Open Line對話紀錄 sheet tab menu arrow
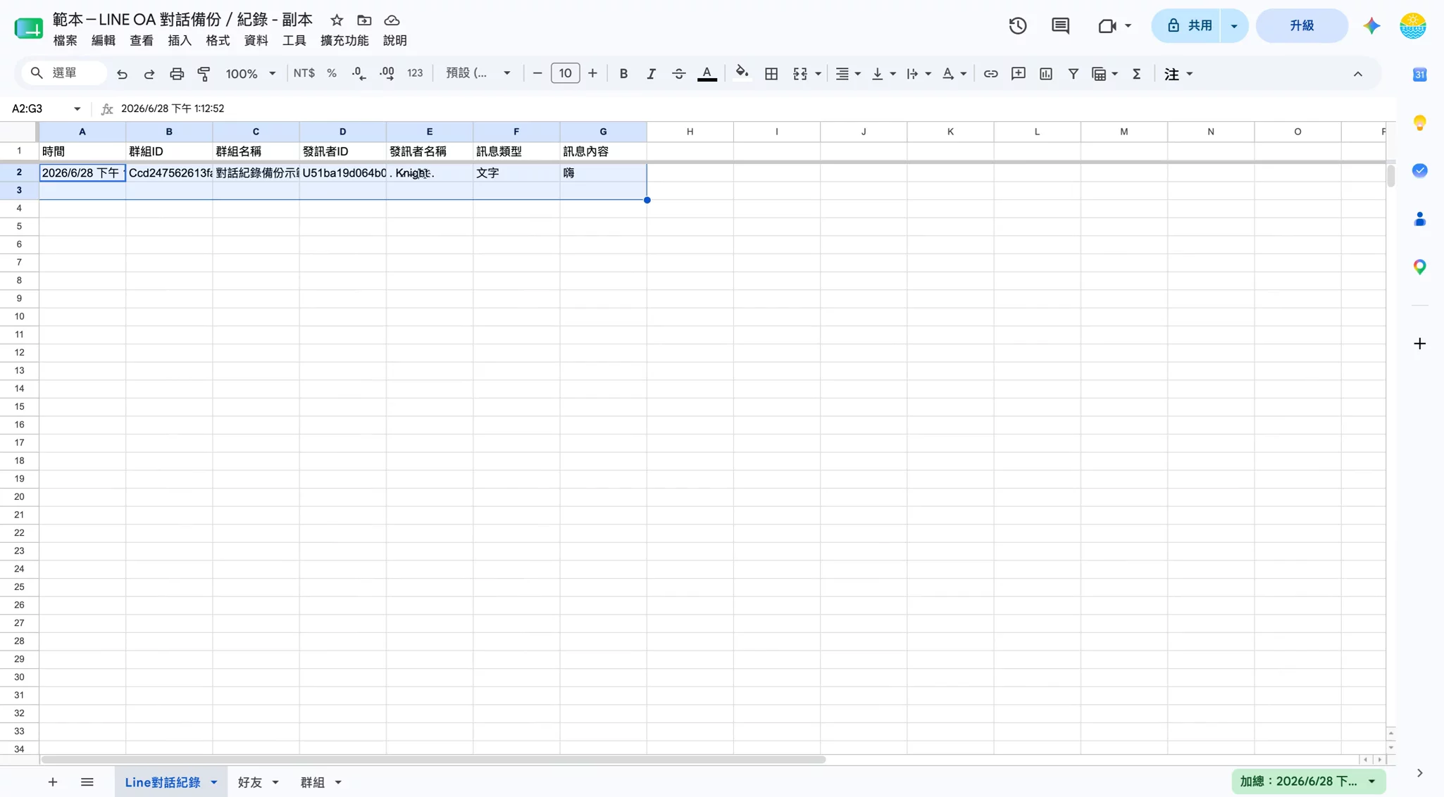This screenshot has width=1444, height=797. click(213, 782)
